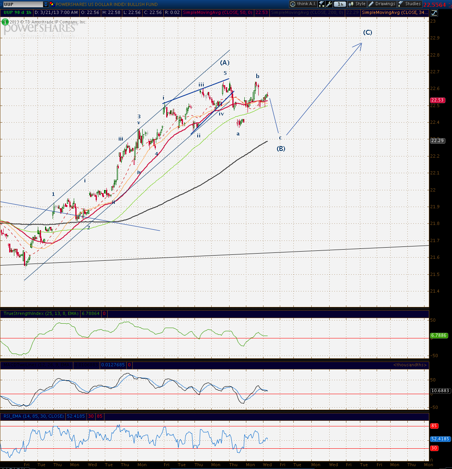Select the (B) wave label drawing
This screenshot has height=469, width=452.
[x=281, y=149]
